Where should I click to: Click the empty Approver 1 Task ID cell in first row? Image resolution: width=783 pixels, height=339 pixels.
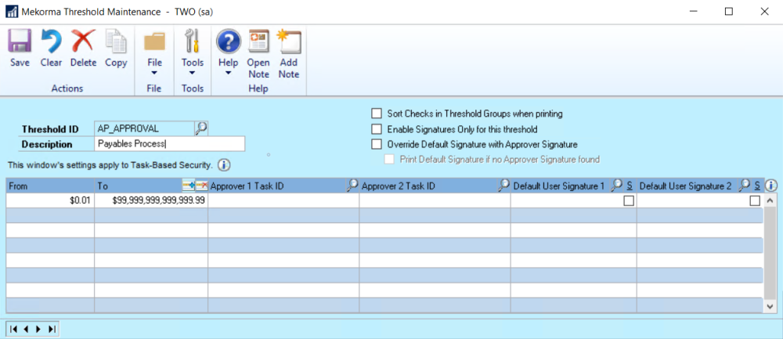point(283,200)
